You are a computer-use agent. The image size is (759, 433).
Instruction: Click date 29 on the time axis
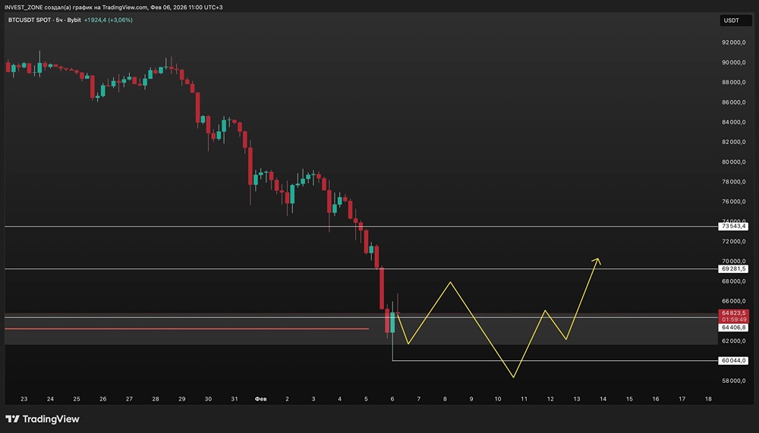pos(182,399)
